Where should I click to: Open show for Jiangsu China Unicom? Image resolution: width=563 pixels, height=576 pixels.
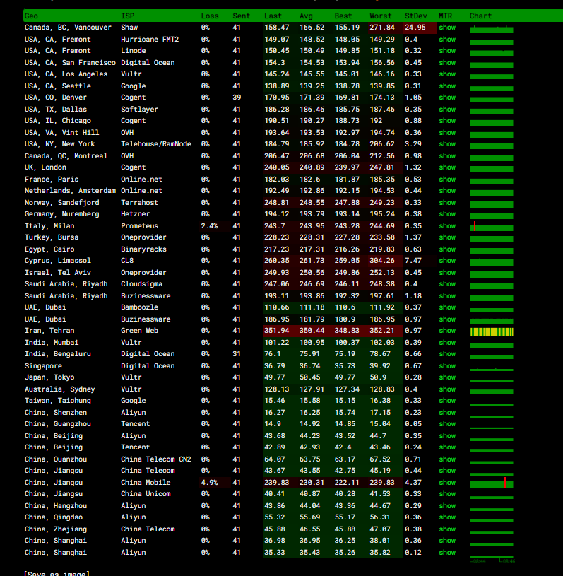click(x=447, y=494)
